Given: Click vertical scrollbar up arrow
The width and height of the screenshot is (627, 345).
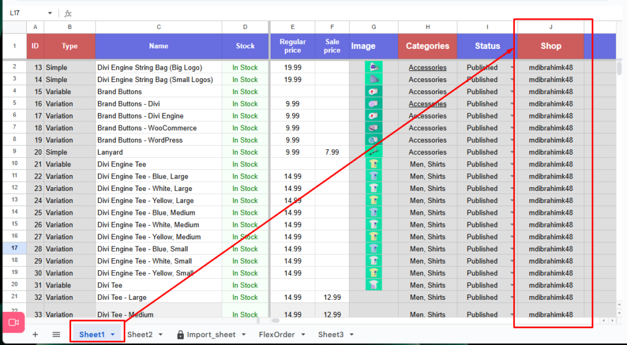Looking at the screenshot, I should [620, 305].
